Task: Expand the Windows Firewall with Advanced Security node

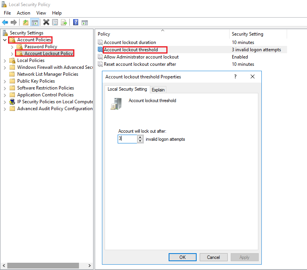Action: [5, 68]
